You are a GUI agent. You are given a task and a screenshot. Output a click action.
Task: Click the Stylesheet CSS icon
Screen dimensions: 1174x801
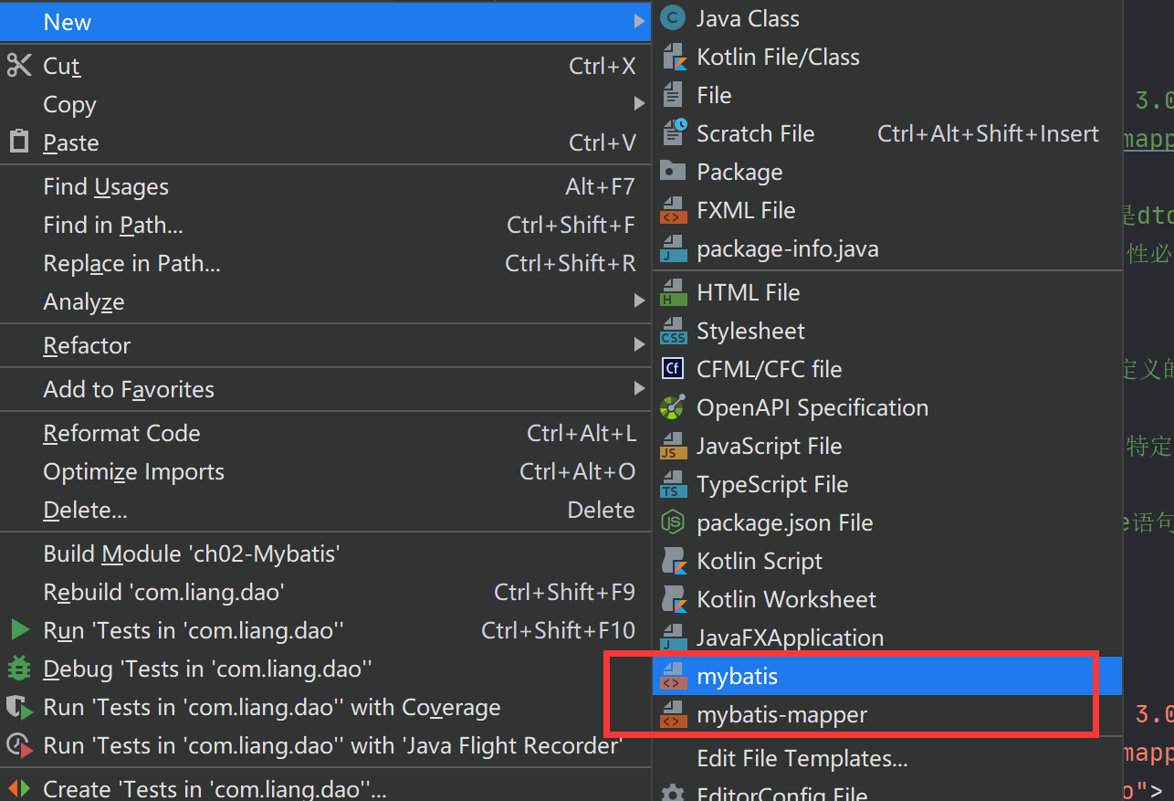(673, 331)
